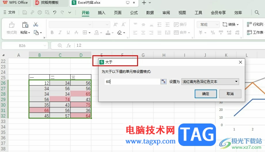
Task: Confirm with the 确定 button
Action: (x=206, y=94)
